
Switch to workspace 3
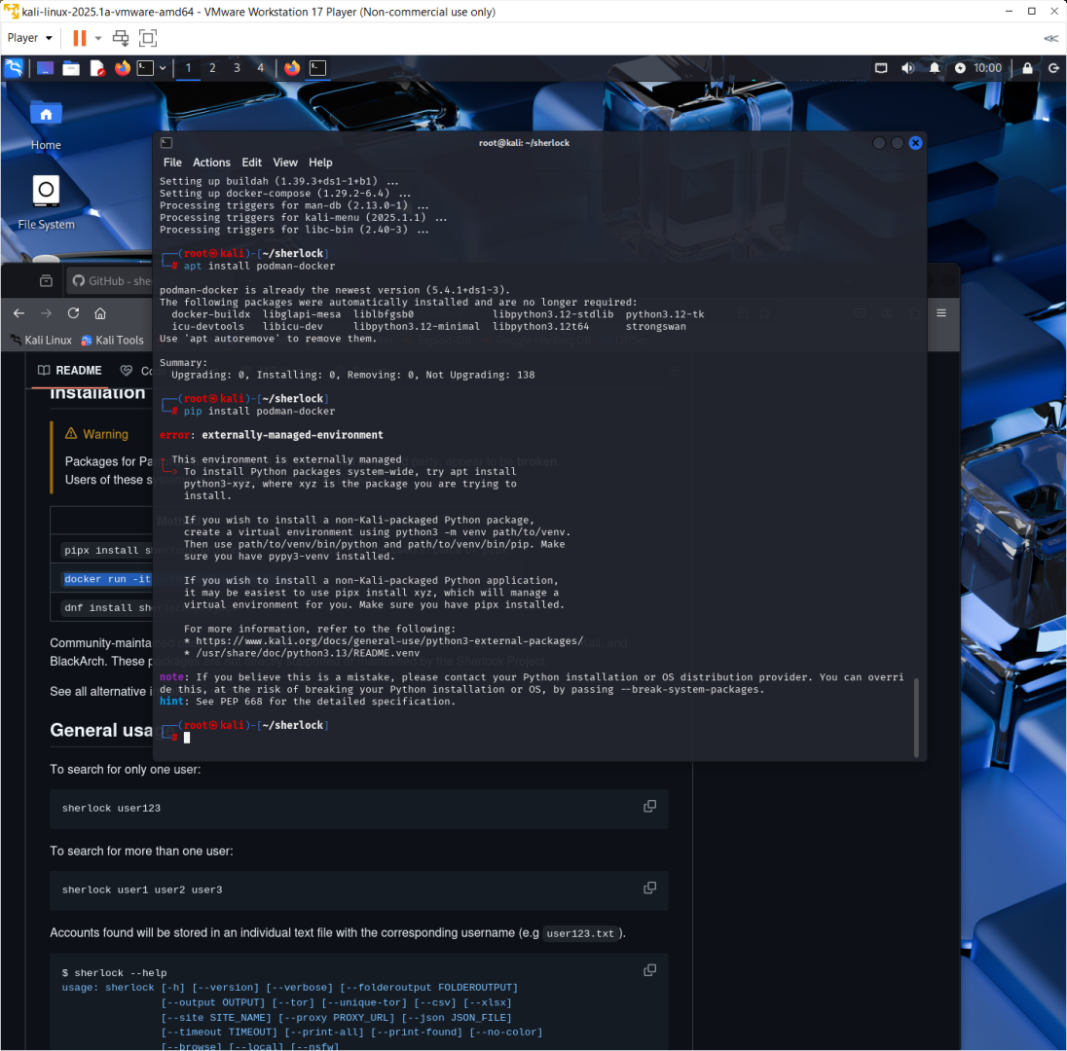point(237,68)
